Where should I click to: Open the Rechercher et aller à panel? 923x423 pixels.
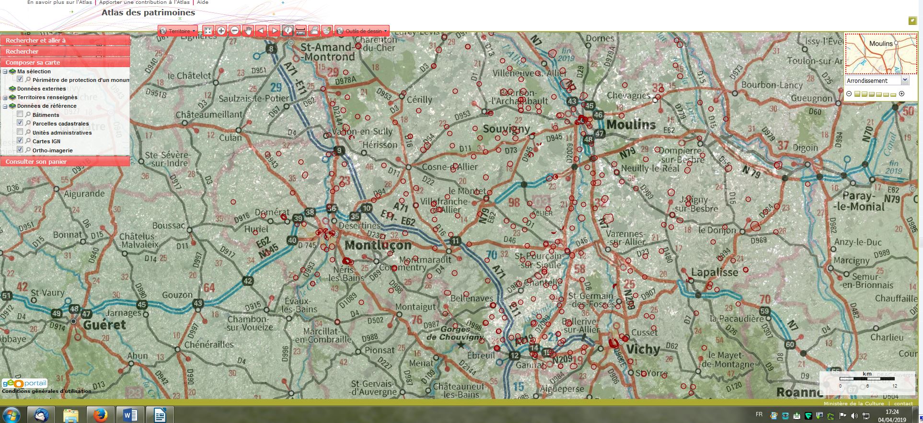click(x=65, y=40)
